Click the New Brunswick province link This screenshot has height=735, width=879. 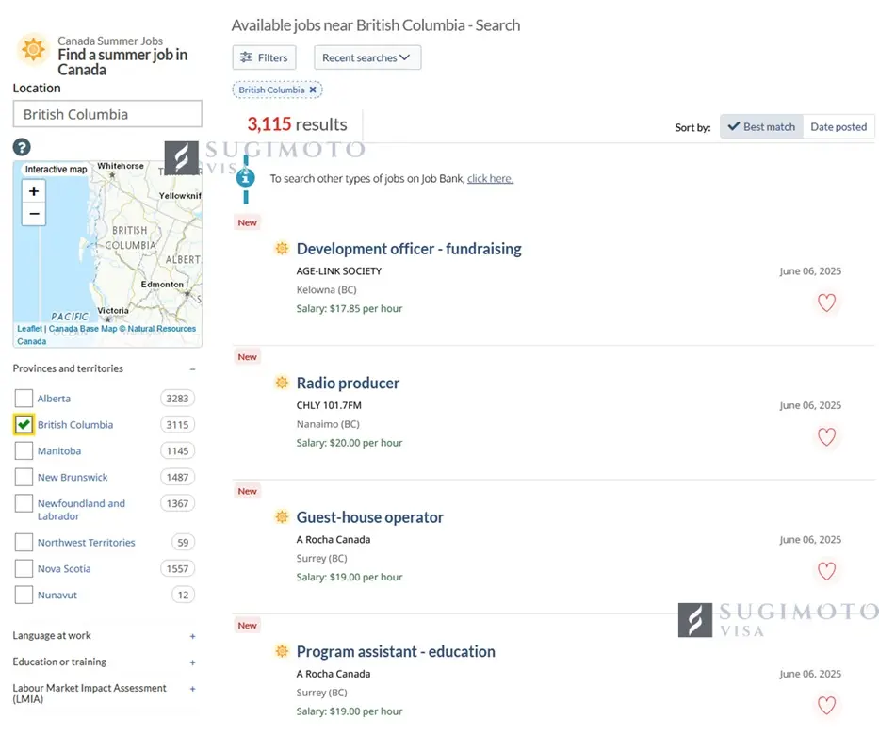click(x=73, y=477)
